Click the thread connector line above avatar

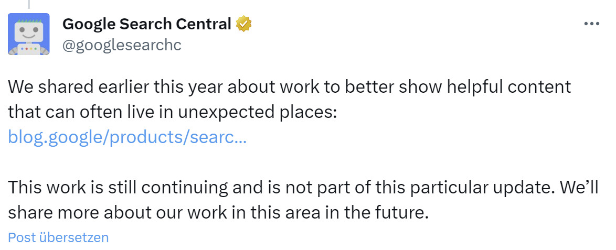pos(29,4)
